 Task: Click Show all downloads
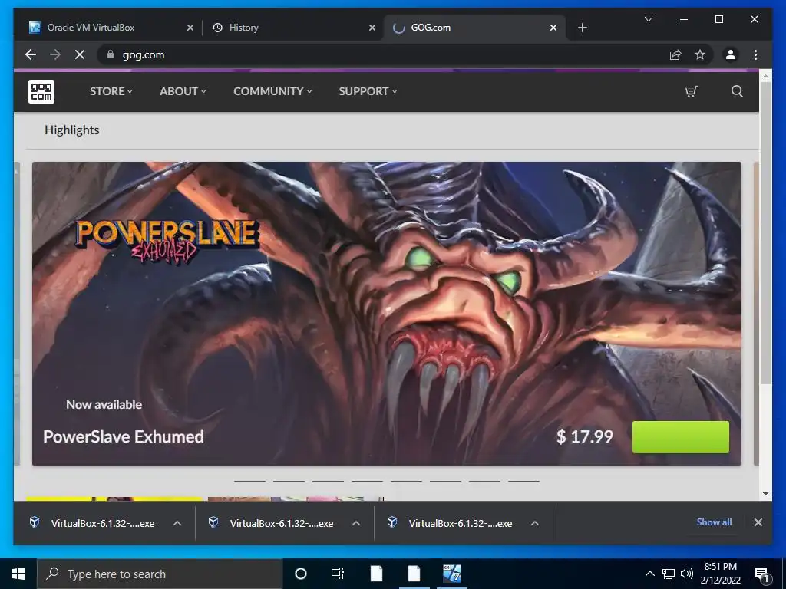714,522
